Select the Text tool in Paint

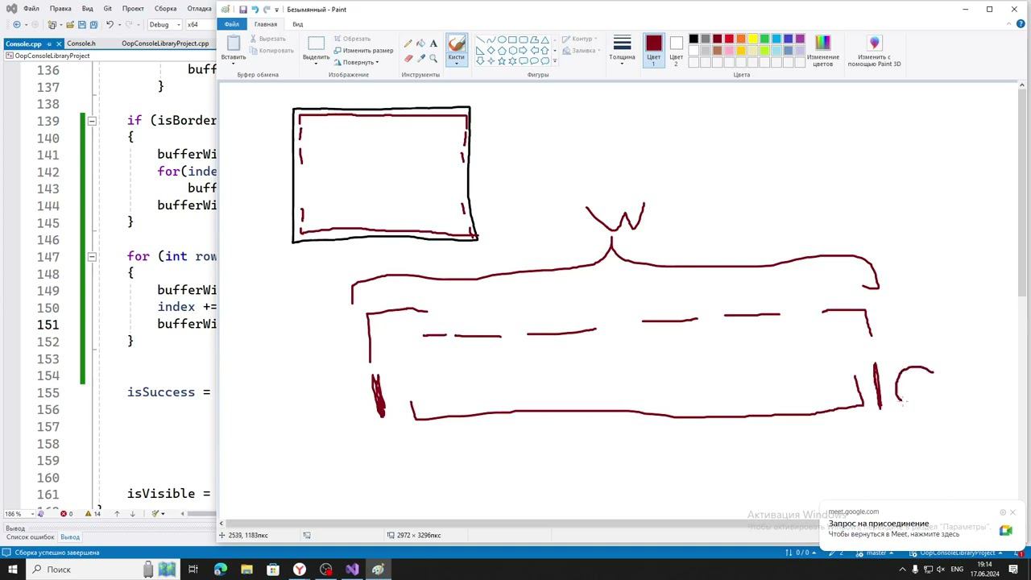click(x=433, y=43)
